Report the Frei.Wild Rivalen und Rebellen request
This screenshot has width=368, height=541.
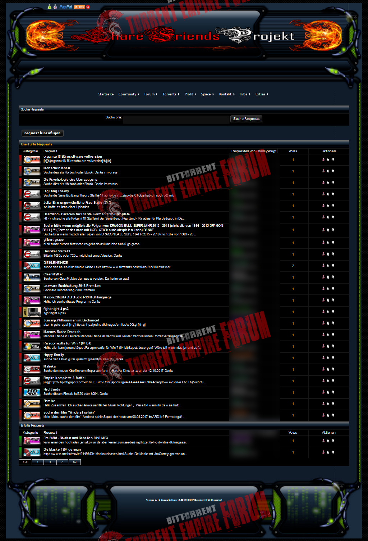[323, 441]
